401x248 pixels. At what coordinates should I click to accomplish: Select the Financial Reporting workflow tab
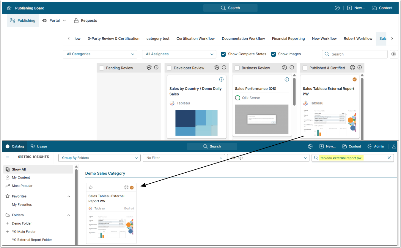[288, 39]
